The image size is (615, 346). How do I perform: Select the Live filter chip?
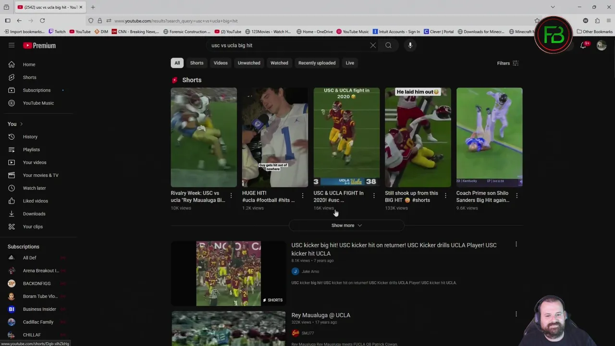350,63
